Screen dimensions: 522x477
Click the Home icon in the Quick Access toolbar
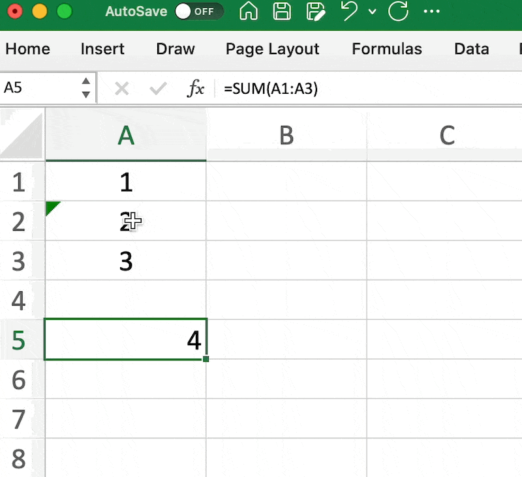pyautogui.click(x=249, y=12)
